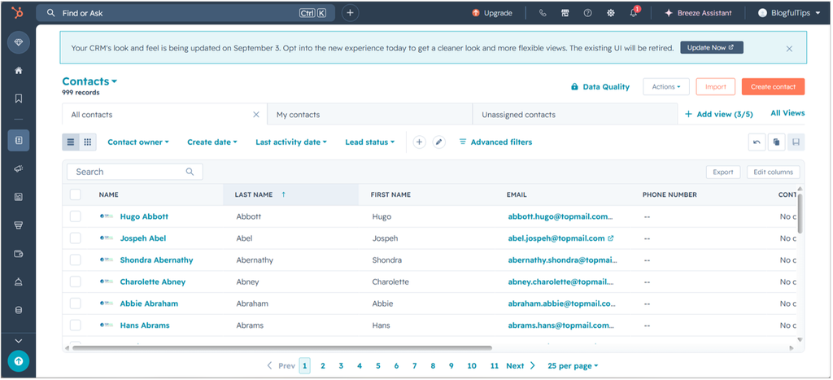Open All Views link
The height and width of the screenshot is (380, 833).
coord(787,112)
